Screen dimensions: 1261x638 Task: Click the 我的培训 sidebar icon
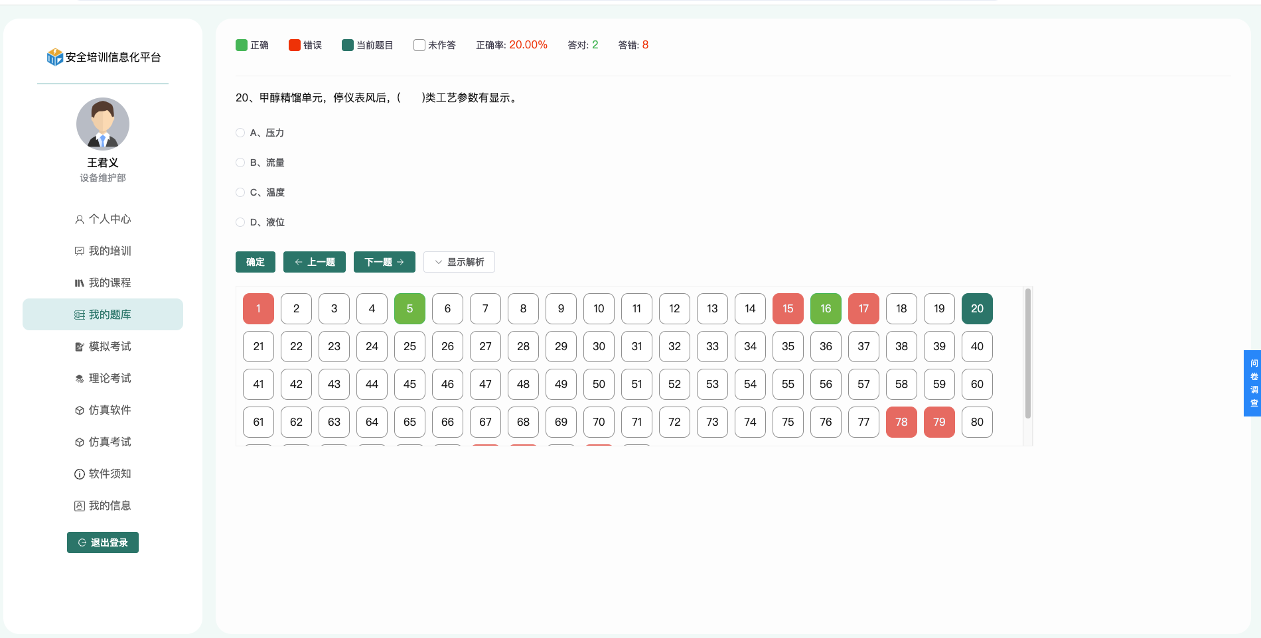click(79, 251)
